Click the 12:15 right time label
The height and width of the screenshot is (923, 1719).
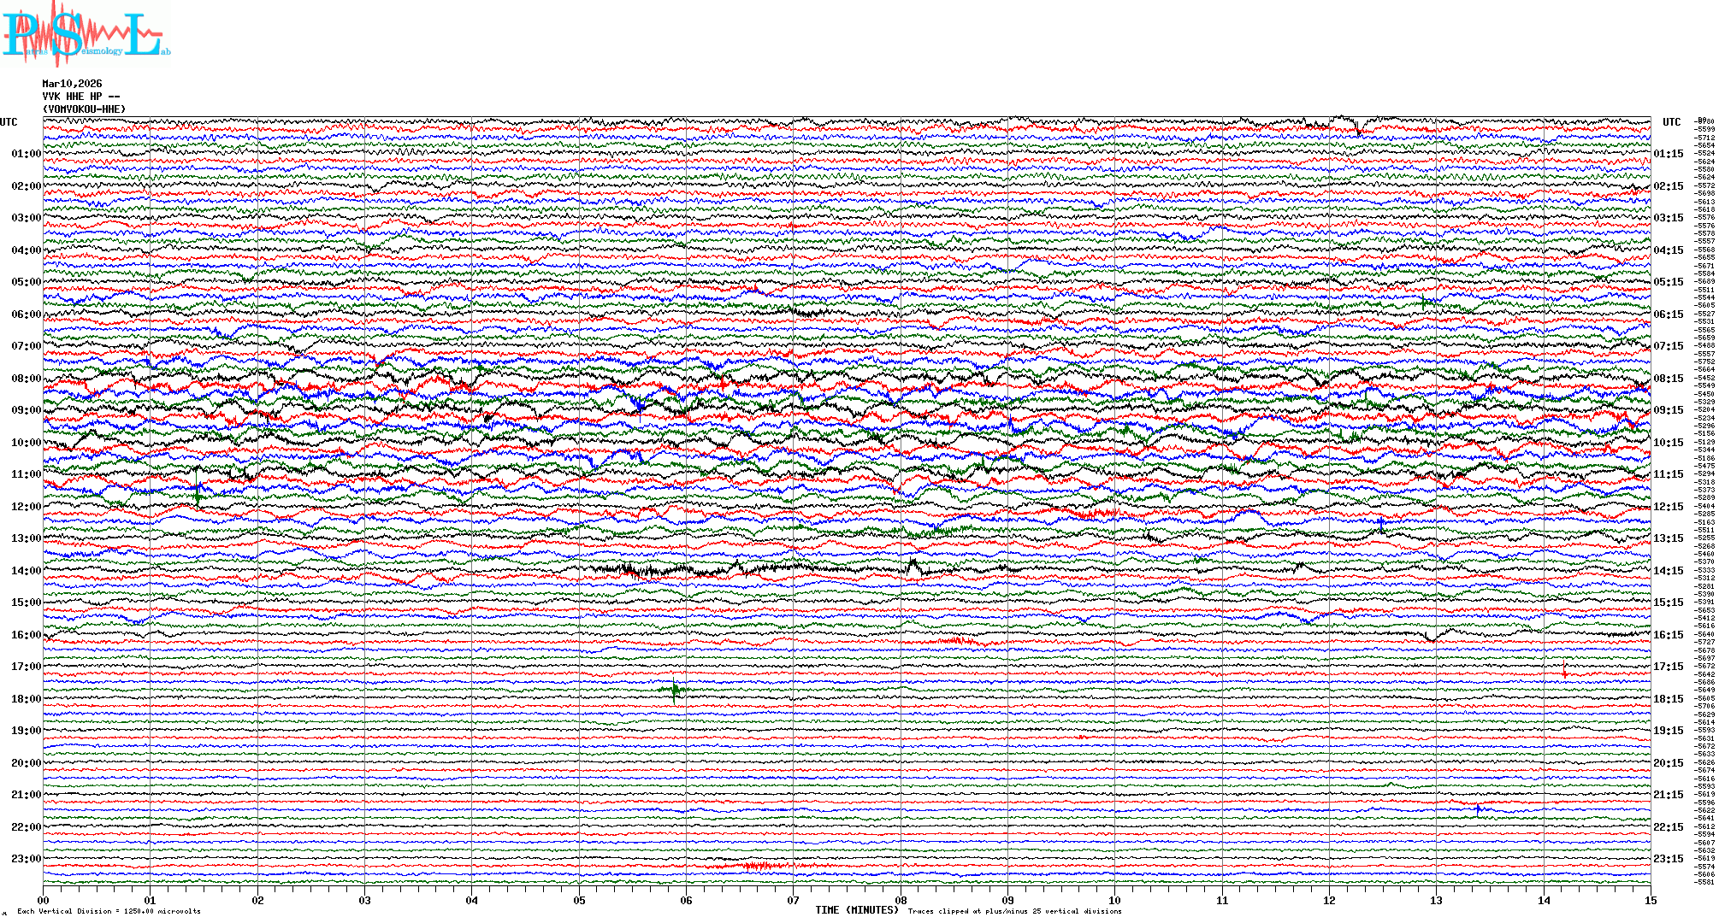click(x=1668, y=507)
